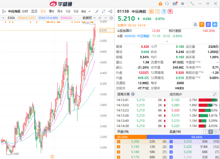Select the 14:12:41 trade tick row

point(141,100)
